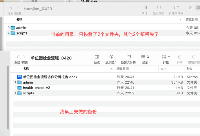Expand admin folder in backup window
The width and height of the screenshot is (200, 136).
15,82
